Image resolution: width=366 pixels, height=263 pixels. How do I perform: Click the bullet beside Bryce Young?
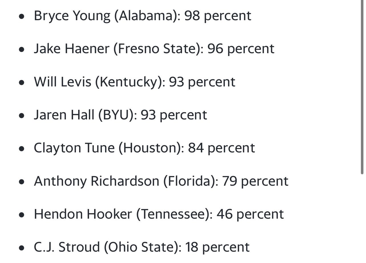tap(22, 16)
